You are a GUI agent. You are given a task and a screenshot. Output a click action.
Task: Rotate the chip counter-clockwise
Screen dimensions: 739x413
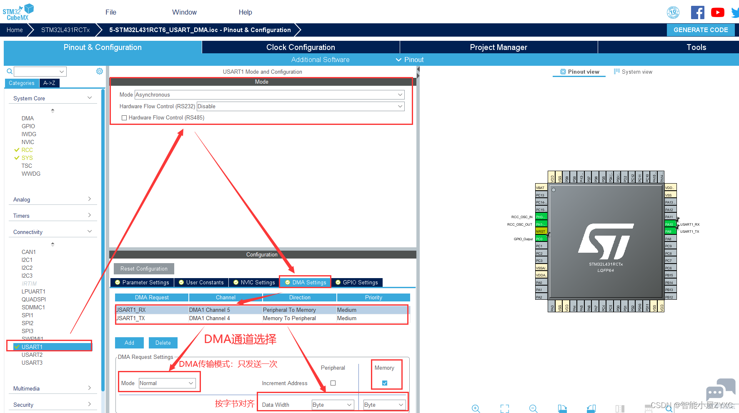[x=591, y=408]
